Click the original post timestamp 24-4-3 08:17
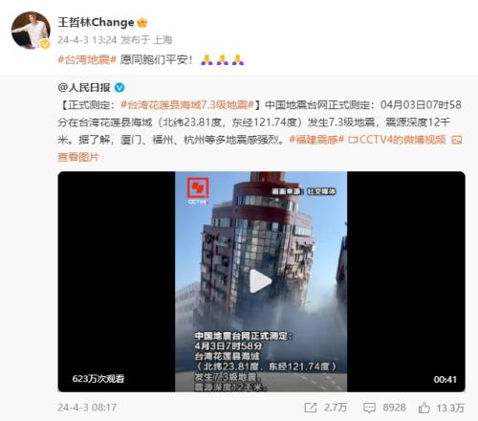Screen dimensions: 478x421 click(87, 408)
